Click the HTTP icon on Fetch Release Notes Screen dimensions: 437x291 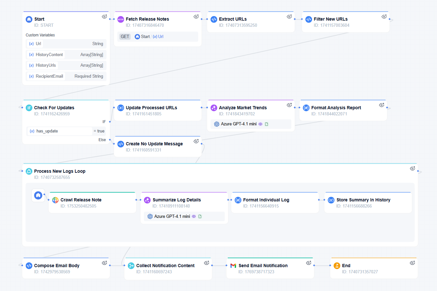point(121,19)
